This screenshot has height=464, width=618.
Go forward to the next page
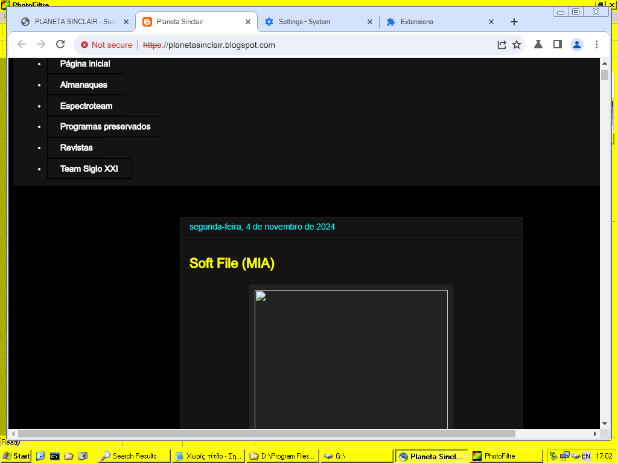pos(41,45)
